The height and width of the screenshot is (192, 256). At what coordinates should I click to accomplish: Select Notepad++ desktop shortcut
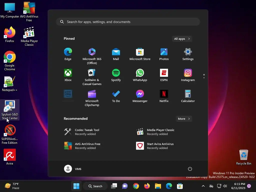[x=9, y=83]
